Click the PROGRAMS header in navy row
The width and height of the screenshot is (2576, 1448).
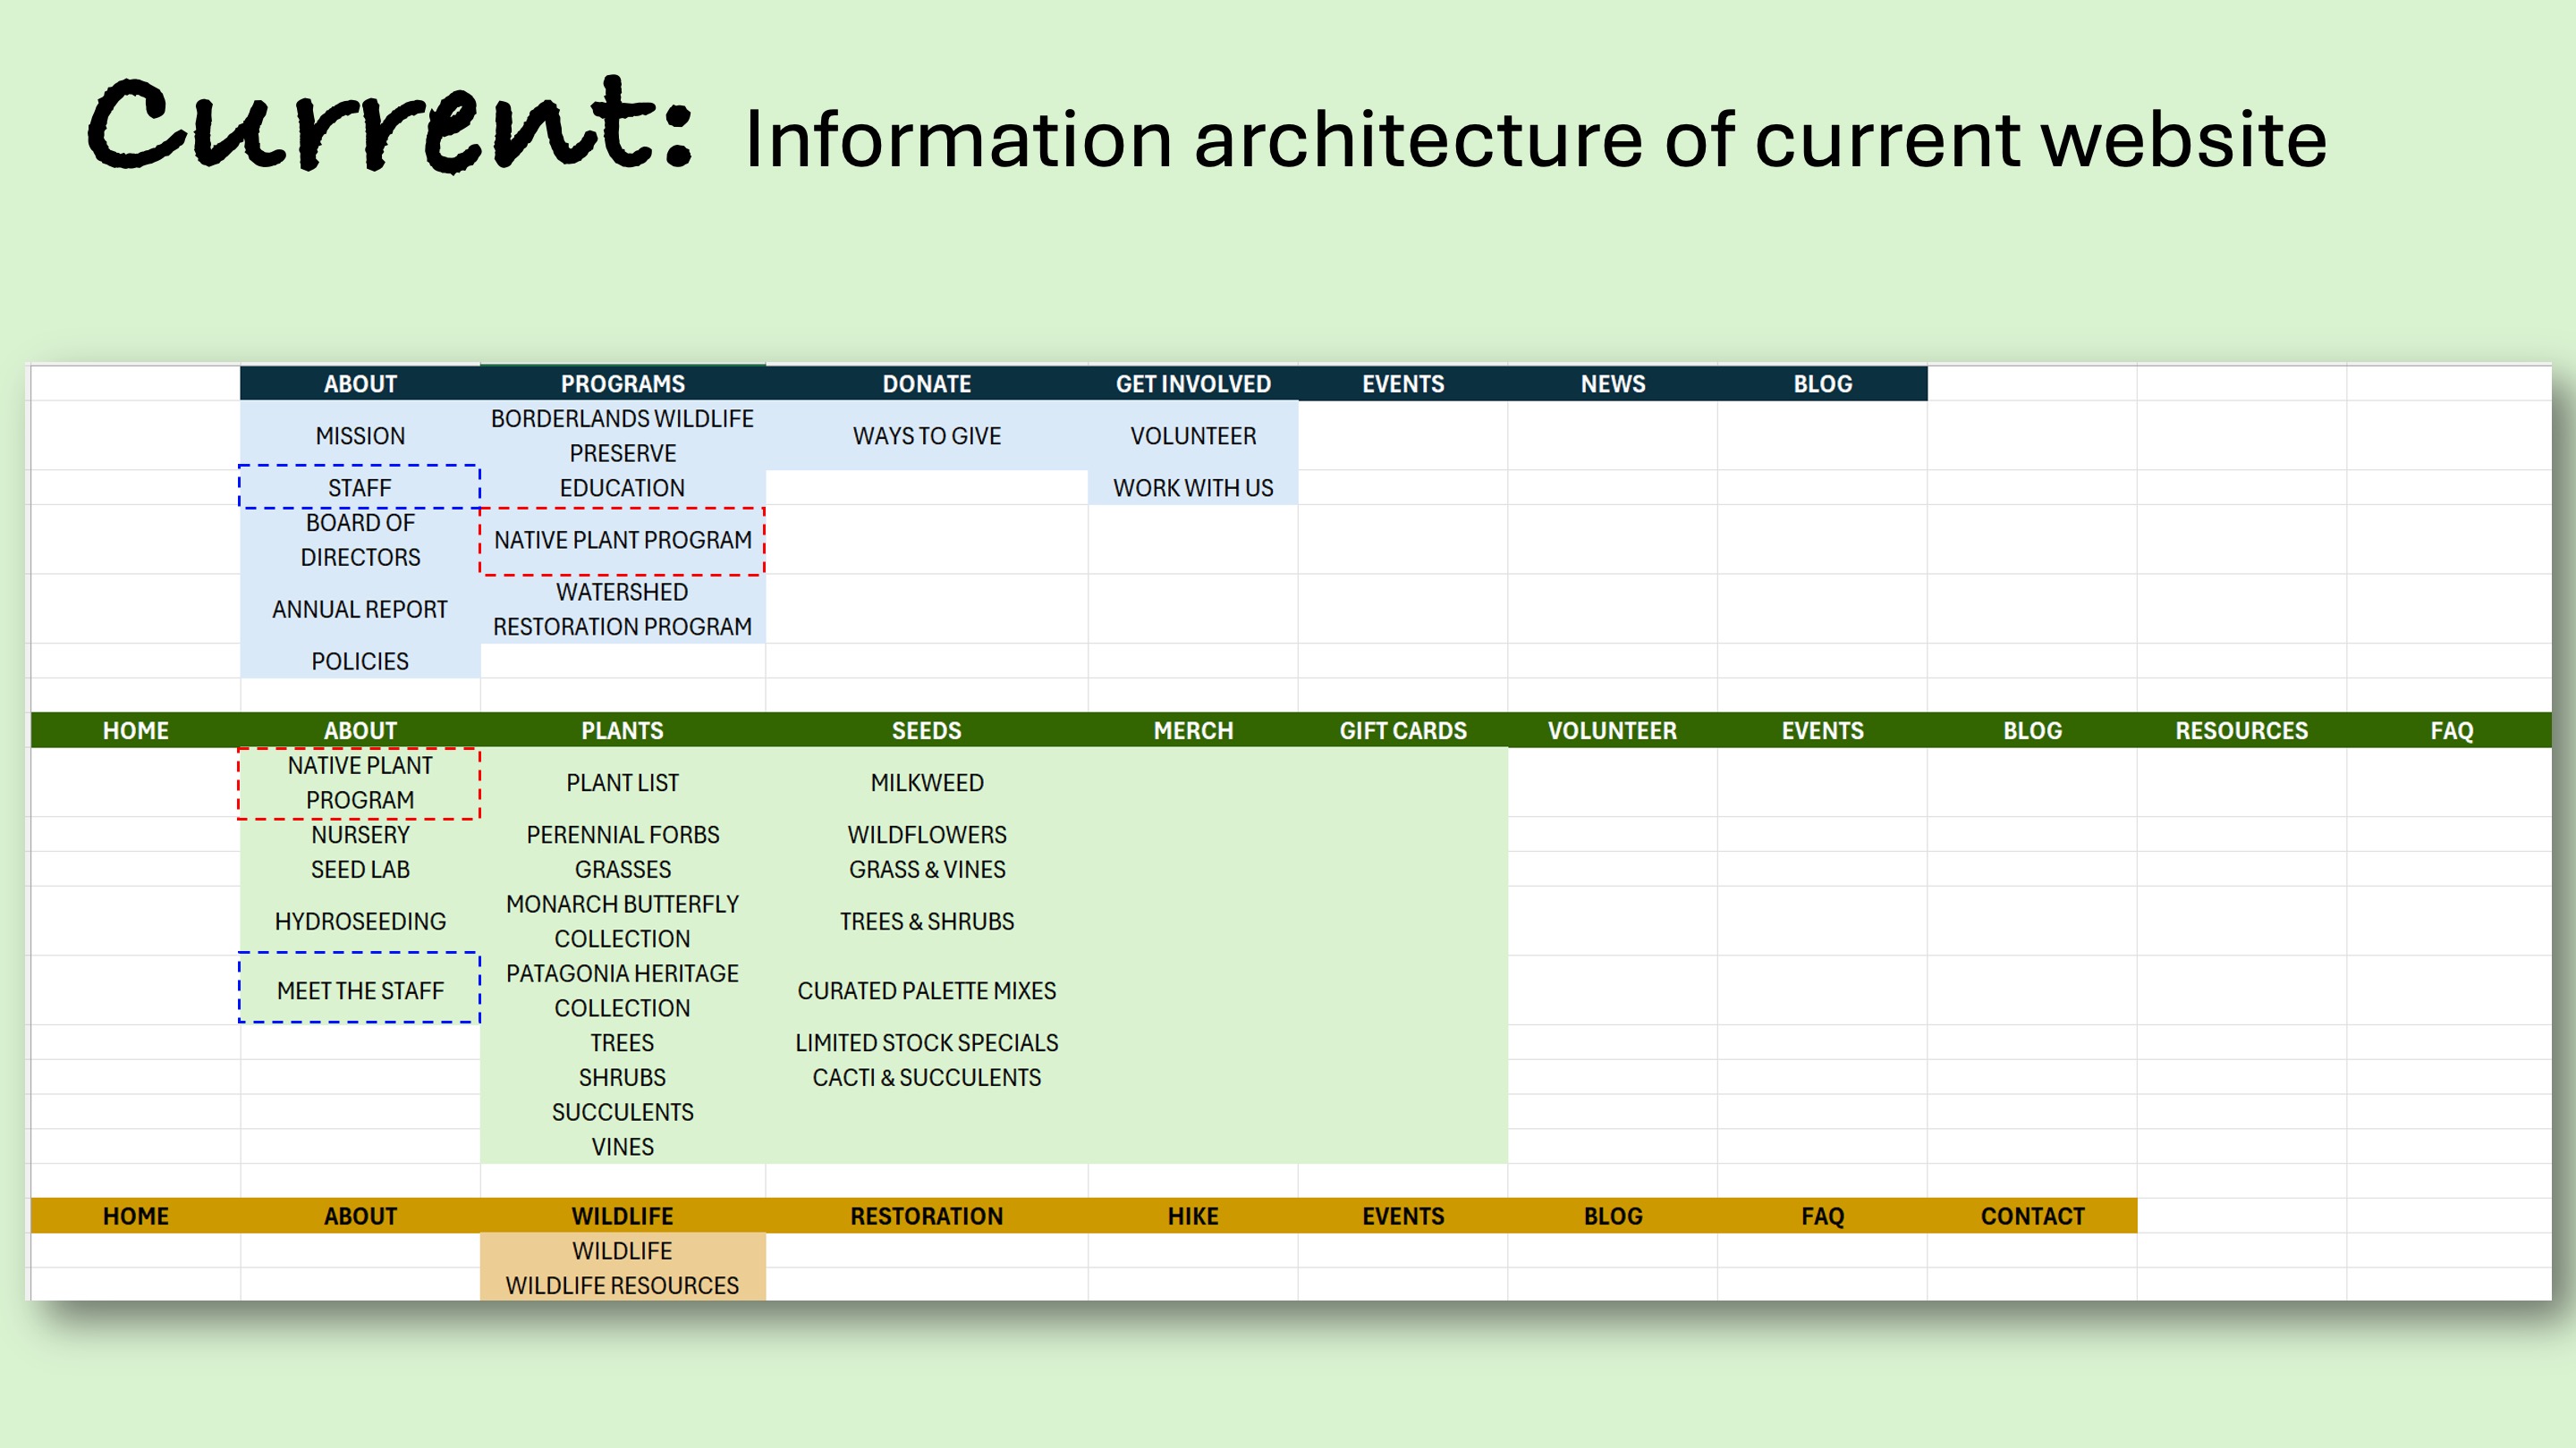tap(622, 383)
